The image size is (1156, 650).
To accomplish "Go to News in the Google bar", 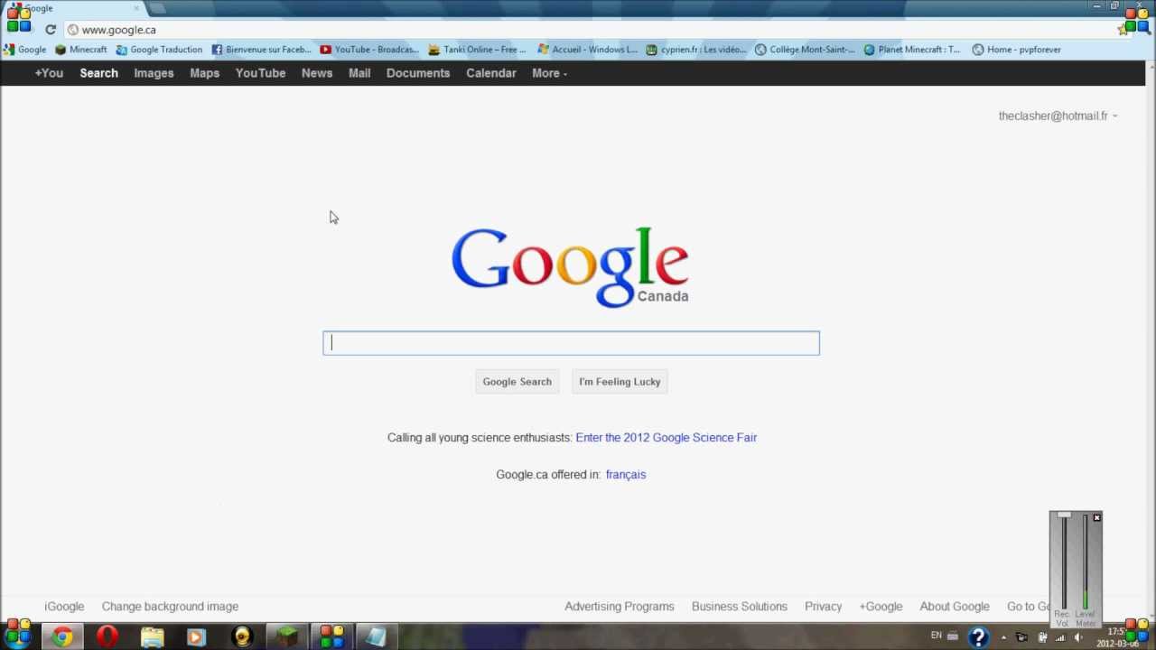I will pyautogui.click(x=317, y=73).
